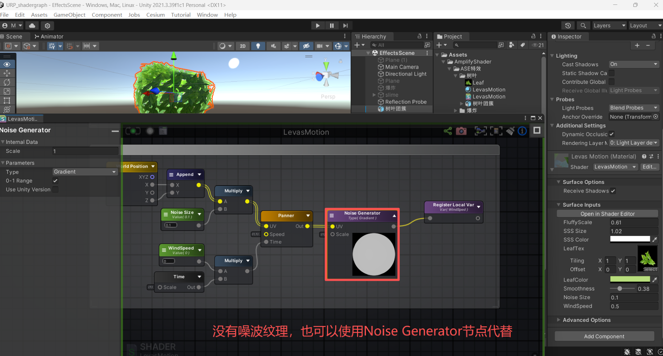Click the SSS Color eyedropper icon
Screen dimensions: 663x356
pyautogui.click(x=655, y=239)
